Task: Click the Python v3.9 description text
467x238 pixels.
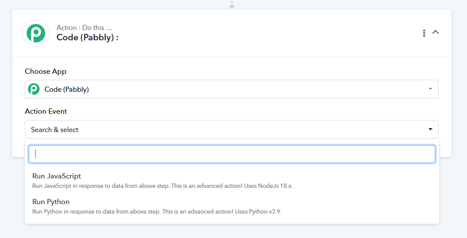Action: click(x=157, y=211)
